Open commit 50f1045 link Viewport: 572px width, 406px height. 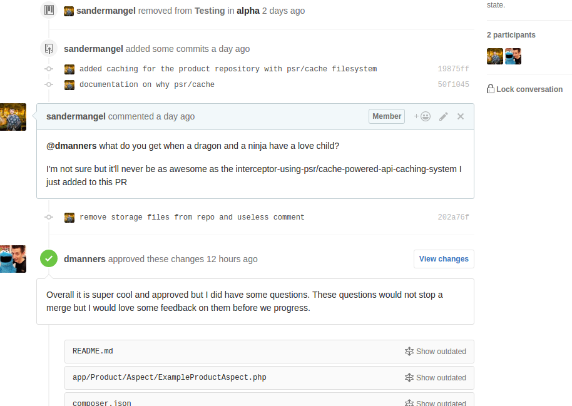click(x=453, y=84)
